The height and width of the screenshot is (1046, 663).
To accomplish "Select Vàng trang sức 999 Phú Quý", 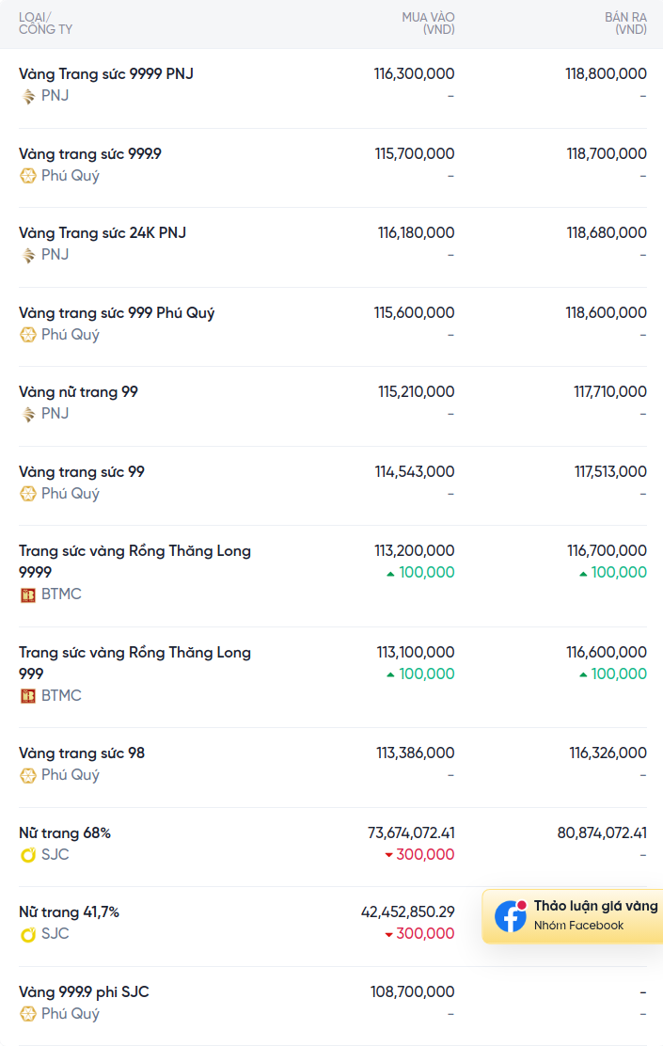I will pos(117,312).
